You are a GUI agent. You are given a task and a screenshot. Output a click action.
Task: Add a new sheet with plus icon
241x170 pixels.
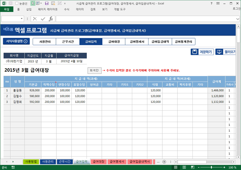tap(164, 162)
